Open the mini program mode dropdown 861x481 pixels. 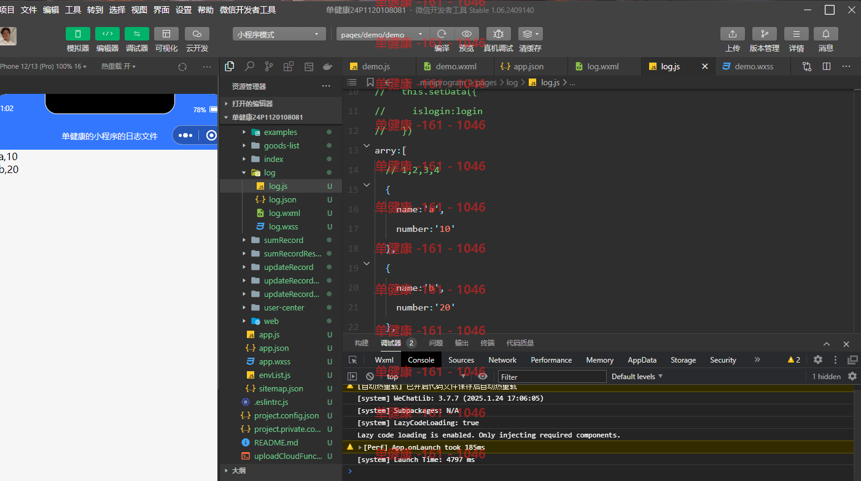pyautogui.click(x=279, y=34)
